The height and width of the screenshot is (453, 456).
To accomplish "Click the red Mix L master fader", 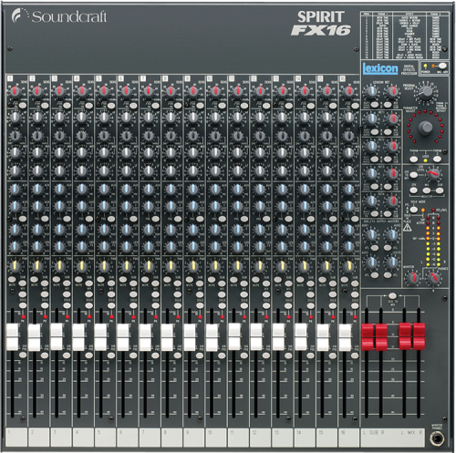I will tap(405, 336).
